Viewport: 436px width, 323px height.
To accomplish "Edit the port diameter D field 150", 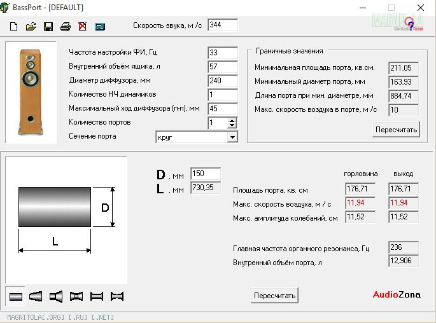I will (206, 174).
